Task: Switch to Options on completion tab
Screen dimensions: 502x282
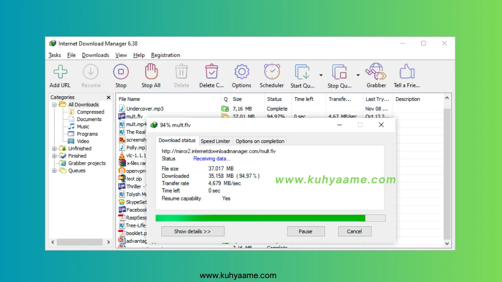Action: (x=260, y=141)
